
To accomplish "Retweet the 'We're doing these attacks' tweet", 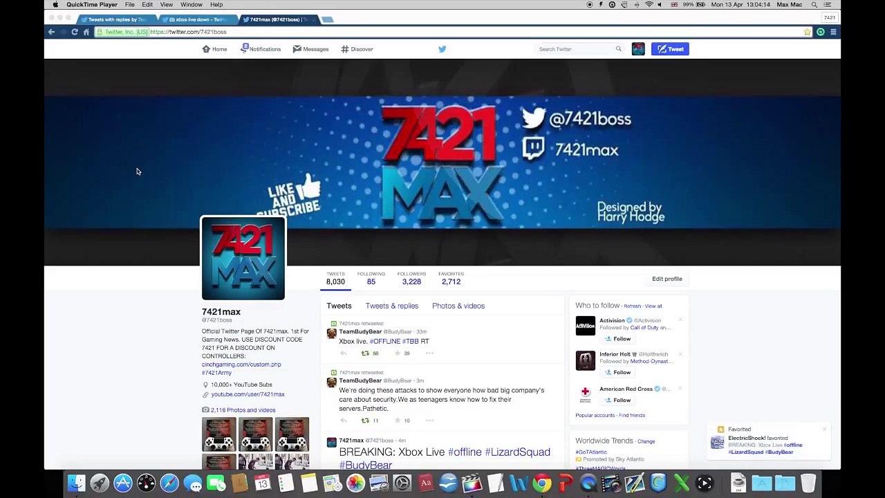I will pos(365,421).
